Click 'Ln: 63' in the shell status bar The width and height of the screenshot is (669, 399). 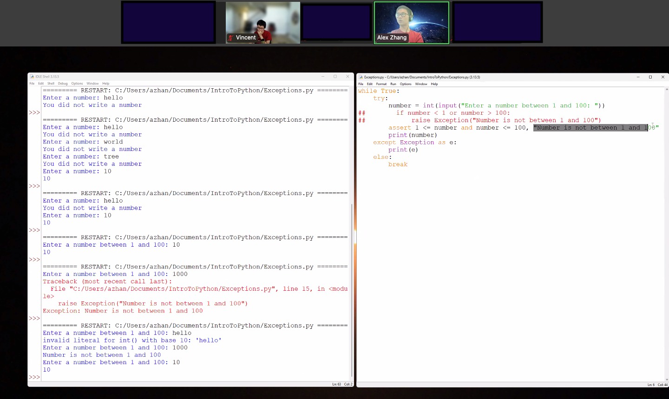click(337, 385)
